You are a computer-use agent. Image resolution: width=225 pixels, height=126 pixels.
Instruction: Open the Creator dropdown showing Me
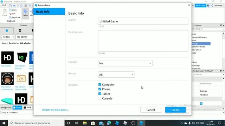coord(125,63)
